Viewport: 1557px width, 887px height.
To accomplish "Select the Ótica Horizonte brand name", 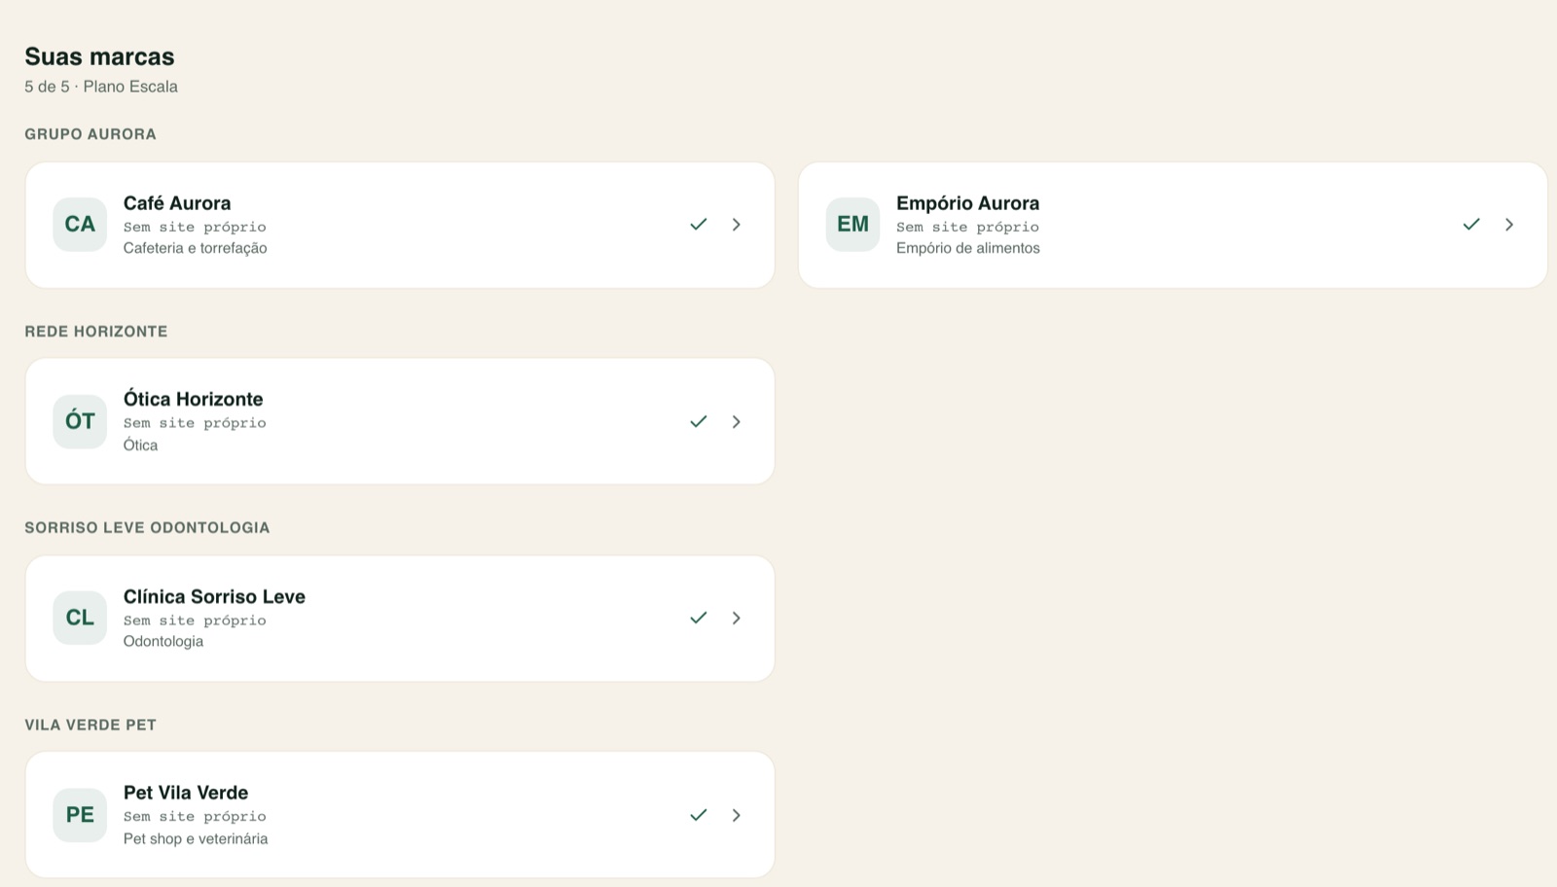I will (x=193, y=399).
